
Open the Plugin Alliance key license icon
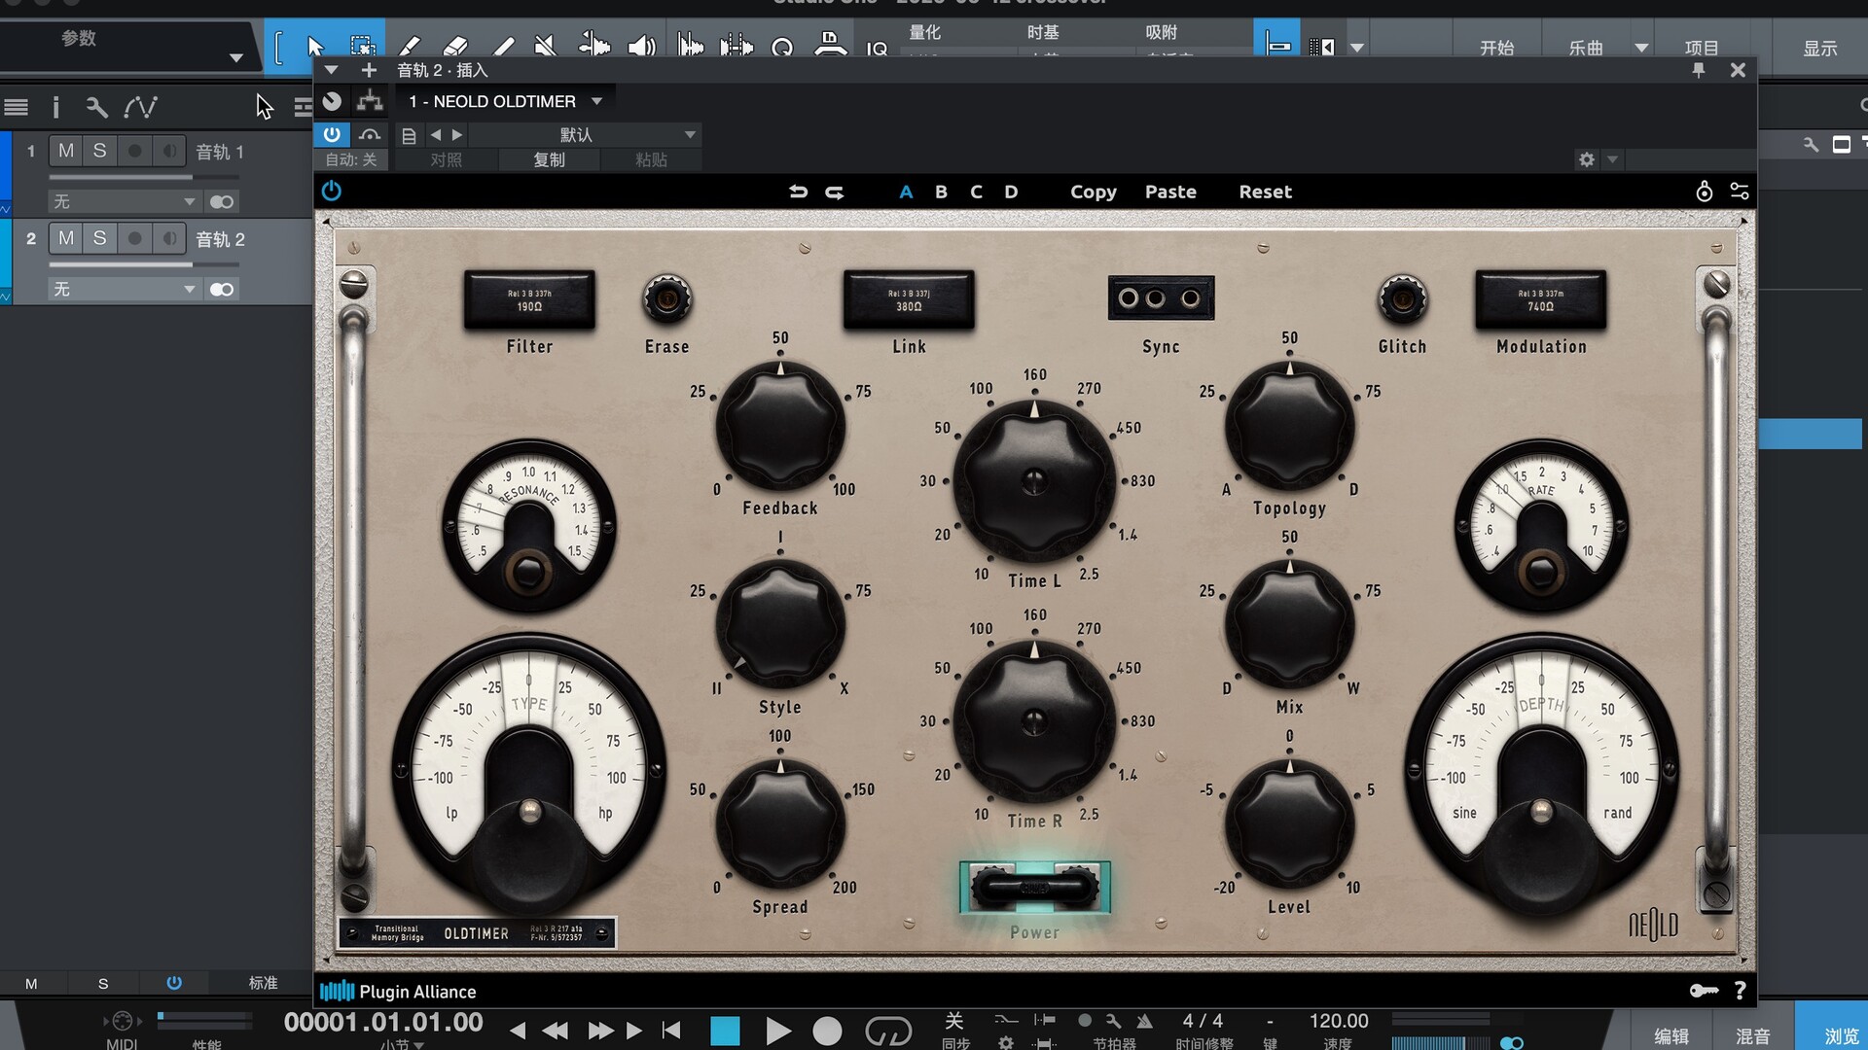coord(1704,991)
